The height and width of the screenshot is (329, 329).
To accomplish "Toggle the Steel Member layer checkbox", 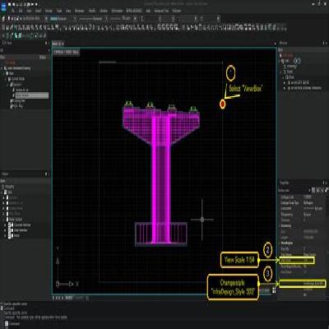I will [9, 230].
